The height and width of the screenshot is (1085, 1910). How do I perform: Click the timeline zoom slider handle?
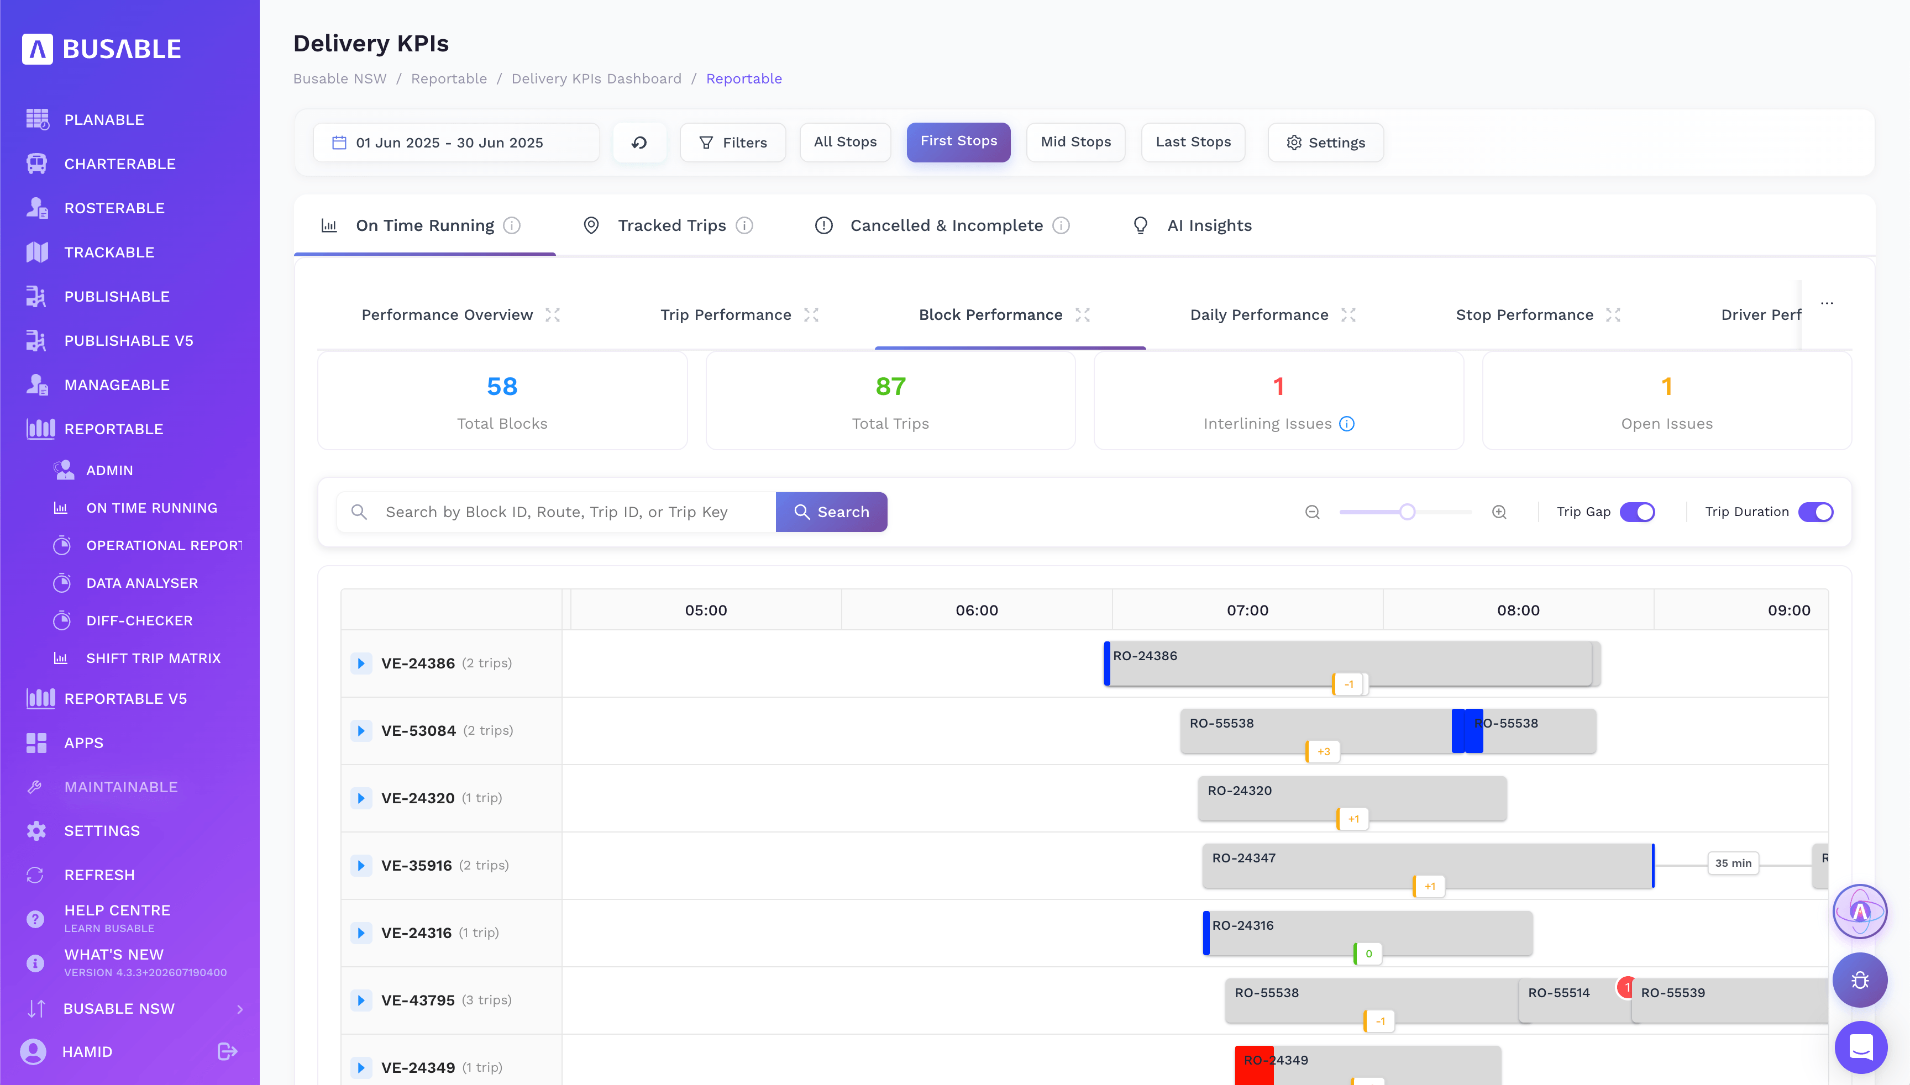1407,512
